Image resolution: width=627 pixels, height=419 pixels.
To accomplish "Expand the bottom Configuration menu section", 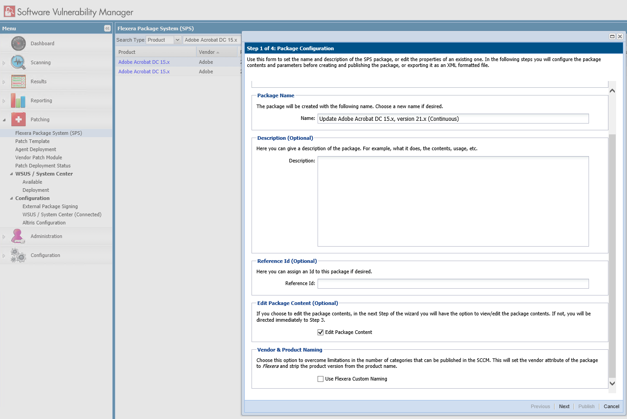I will tap(4, 256).
